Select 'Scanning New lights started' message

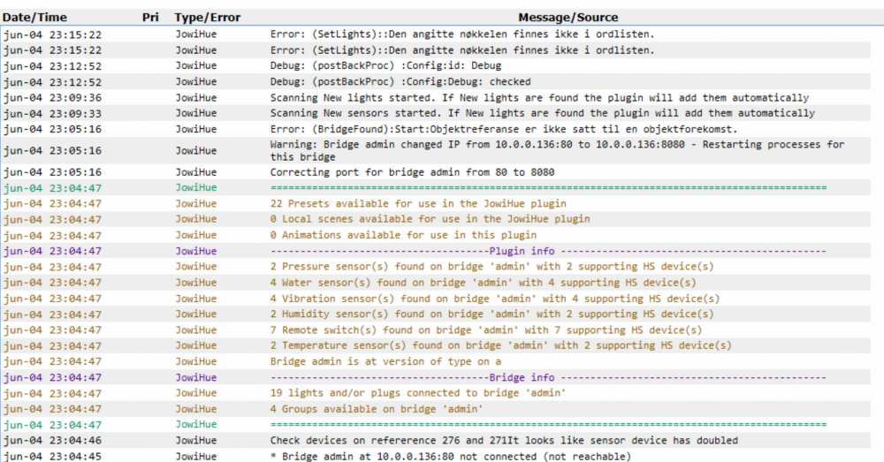point(539,98)
